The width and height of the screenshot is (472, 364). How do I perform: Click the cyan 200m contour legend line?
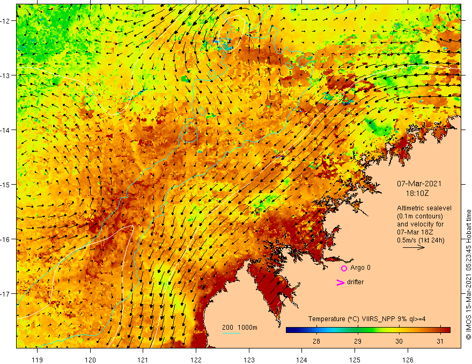(x=231, y=333)
